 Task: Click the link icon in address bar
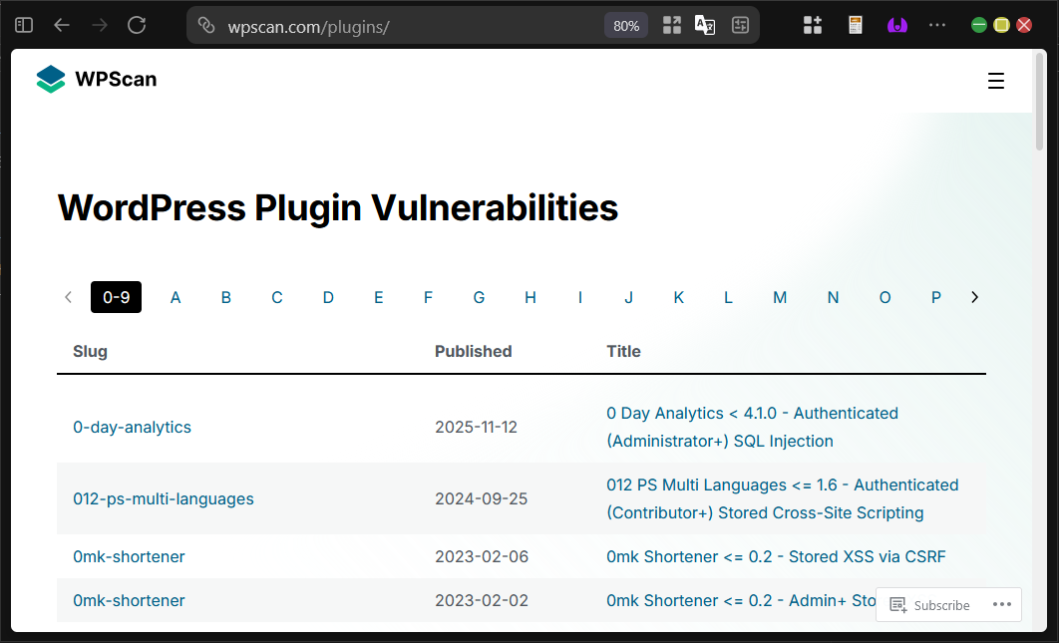(206, 26)
